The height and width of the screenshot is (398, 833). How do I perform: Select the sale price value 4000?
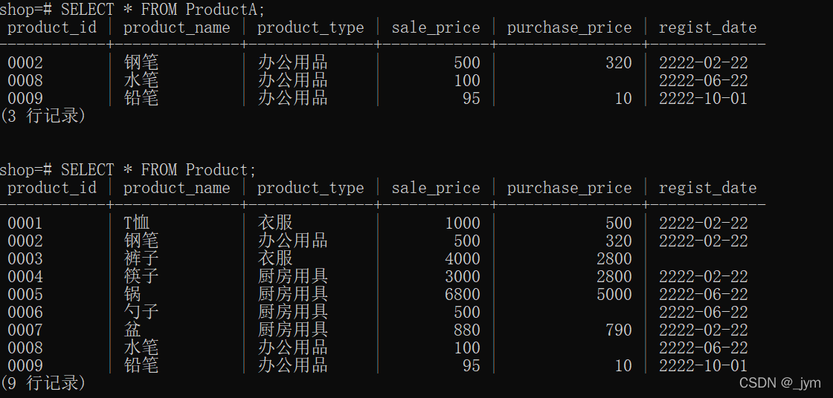pos(462,258)
